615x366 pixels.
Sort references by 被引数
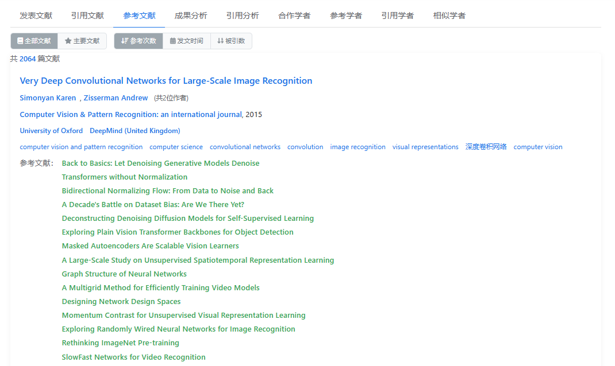(x=231, y=41)
